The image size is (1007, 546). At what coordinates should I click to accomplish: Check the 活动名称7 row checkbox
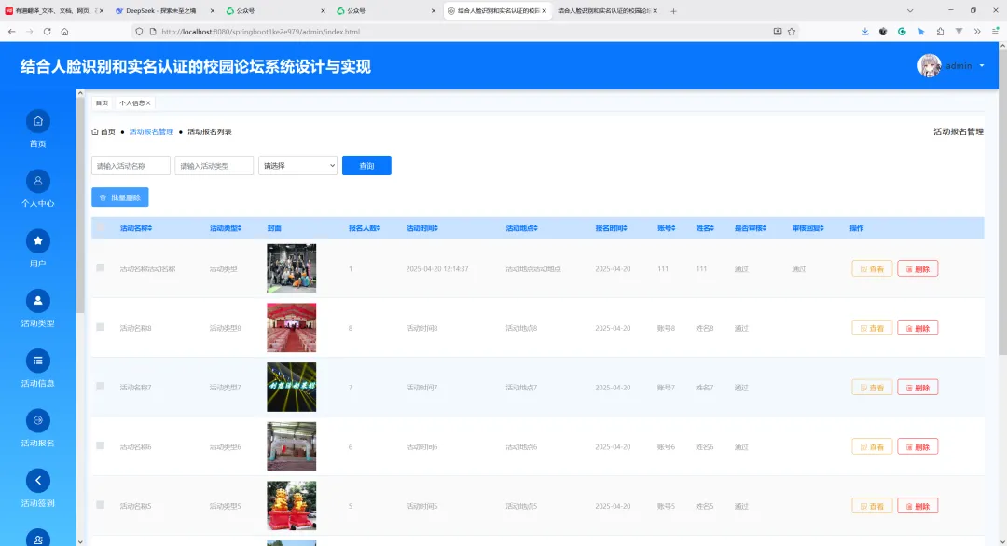click(100, 387)
